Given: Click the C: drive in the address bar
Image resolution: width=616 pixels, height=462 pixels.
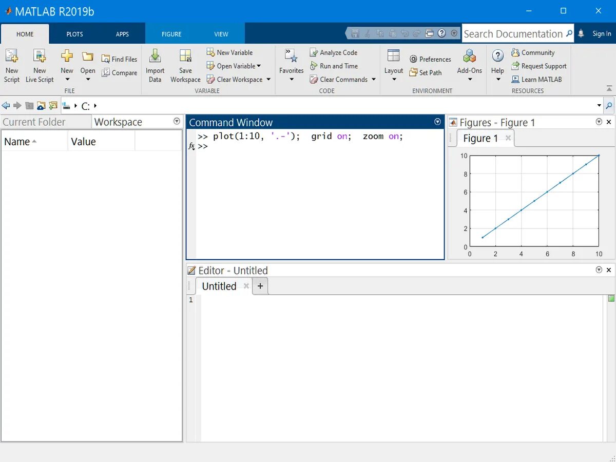Looking at the screenshot, I should [86, 106].
